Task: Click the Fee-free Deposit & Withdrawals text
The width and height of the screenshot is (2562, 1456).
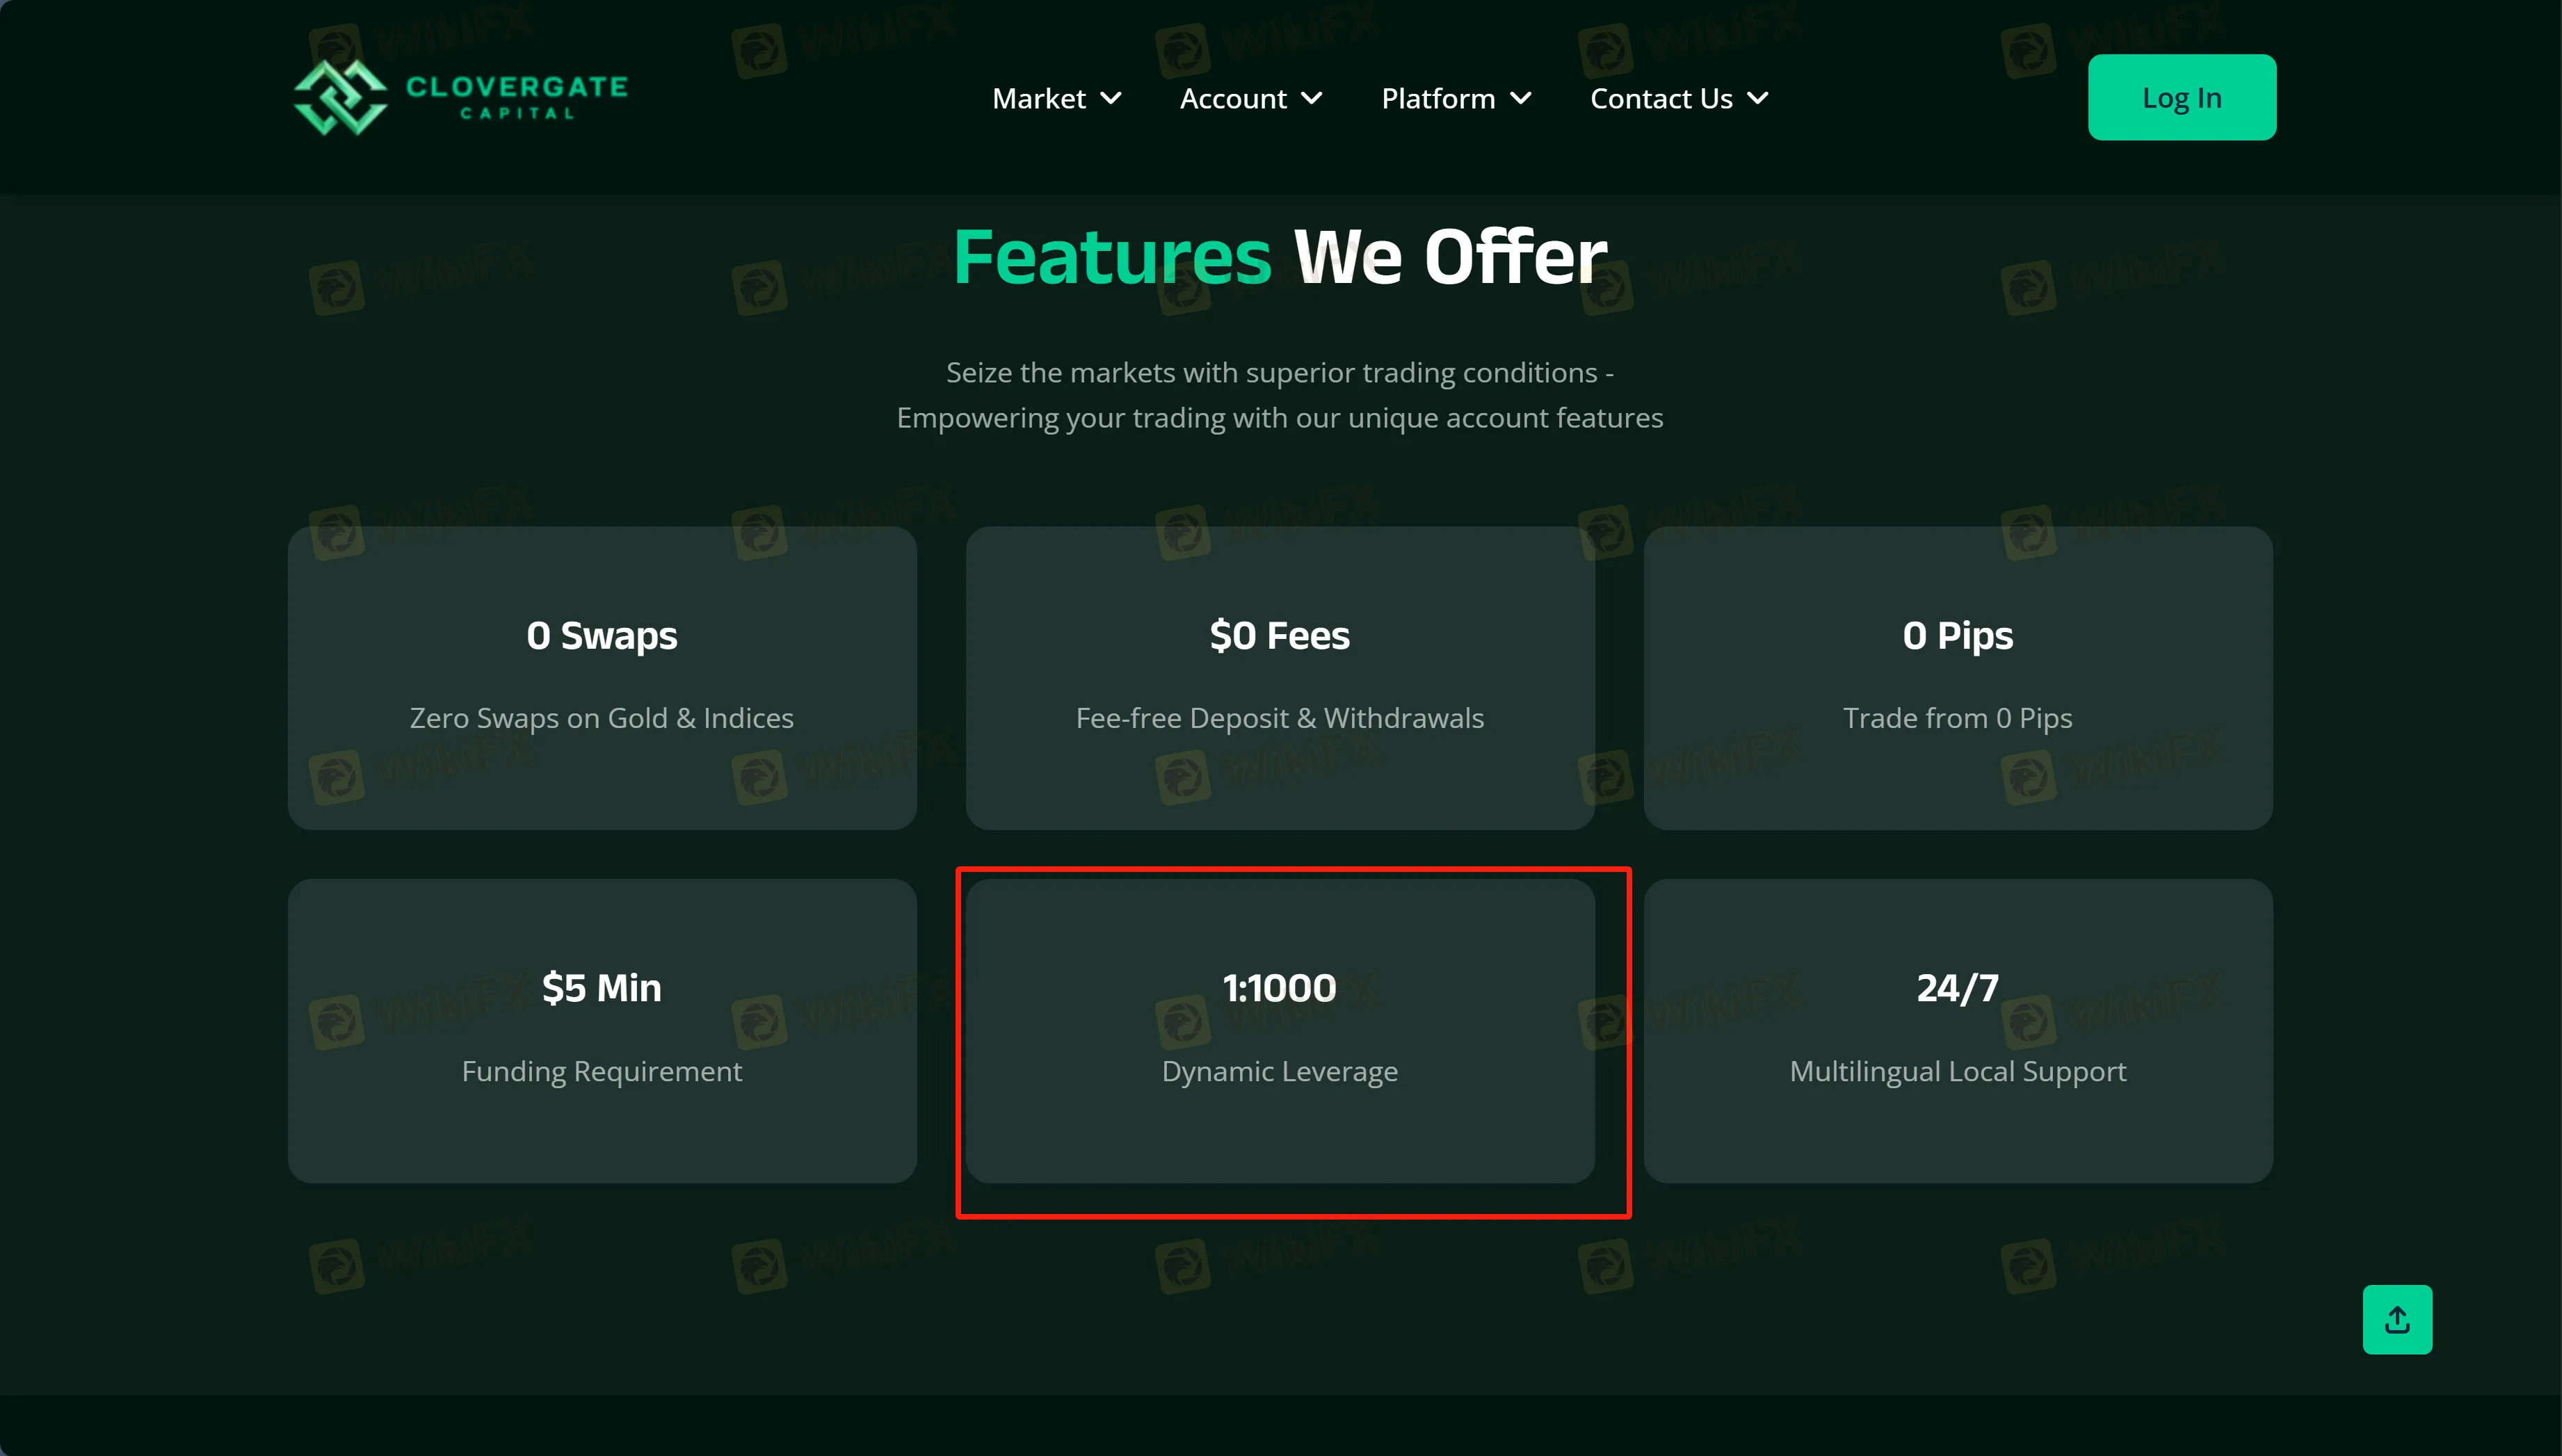Action: (x=1279, y=718)
